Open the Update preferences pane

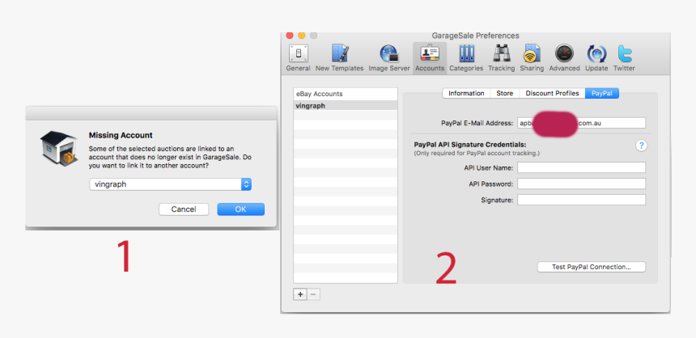(x=596, y=58)
